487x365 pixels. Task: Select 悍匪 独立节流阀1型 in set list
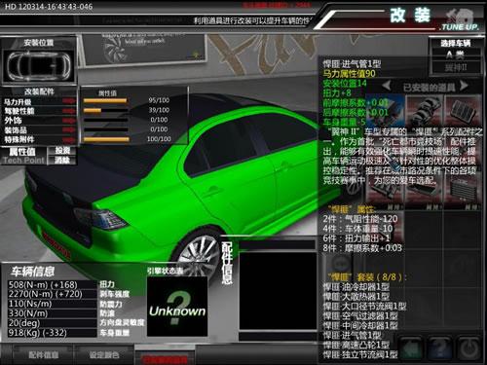[360, 354]
